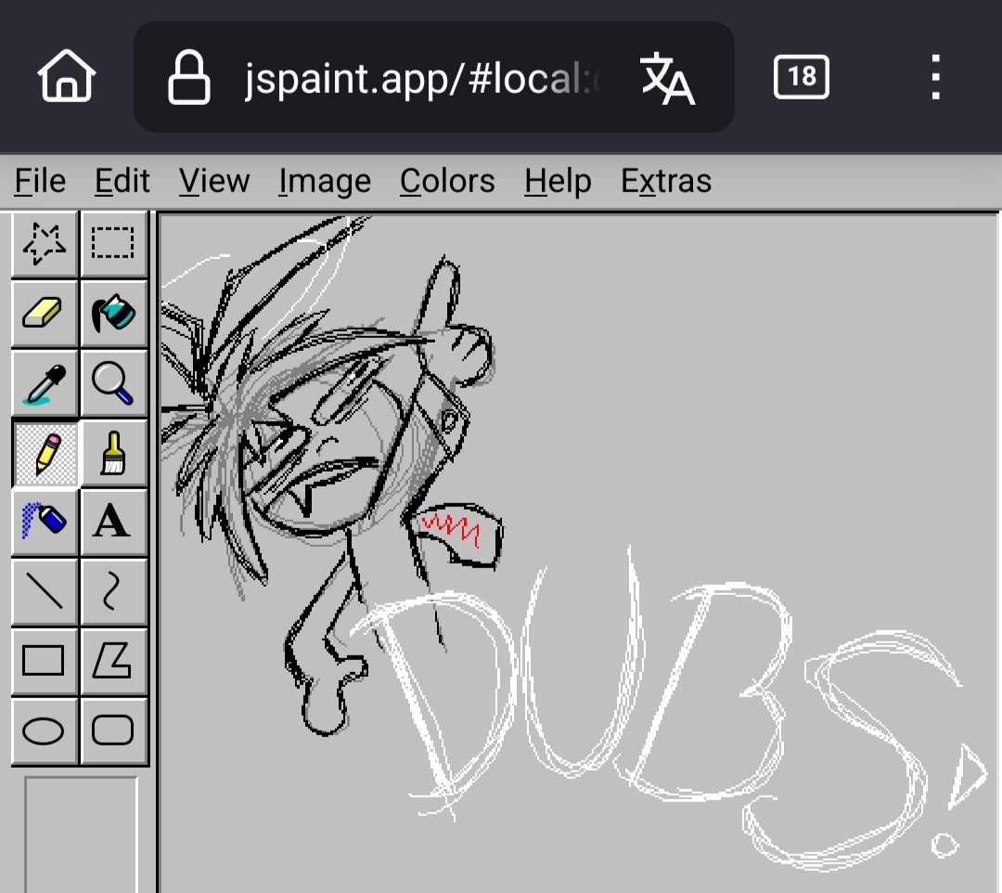Open the tab switcher showing 18 tabs
1002x893 pixels.
pyautogui.click(x=802, y=77)
